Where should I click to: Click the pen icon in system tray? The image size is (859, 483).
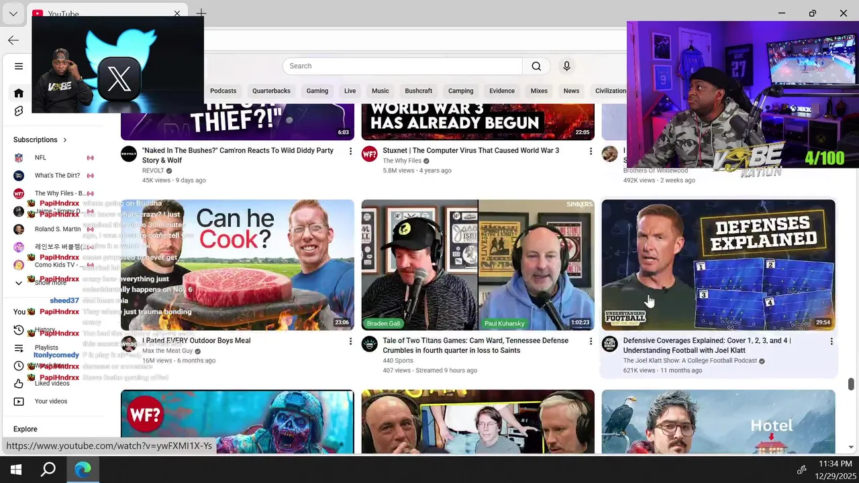[x=801, y=470]
